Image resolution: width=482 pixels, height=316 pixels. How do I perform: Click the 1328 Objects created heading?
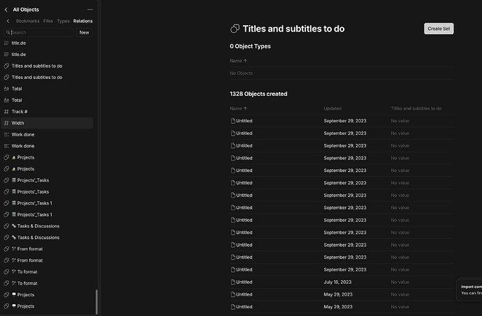[x=258, y=94]
